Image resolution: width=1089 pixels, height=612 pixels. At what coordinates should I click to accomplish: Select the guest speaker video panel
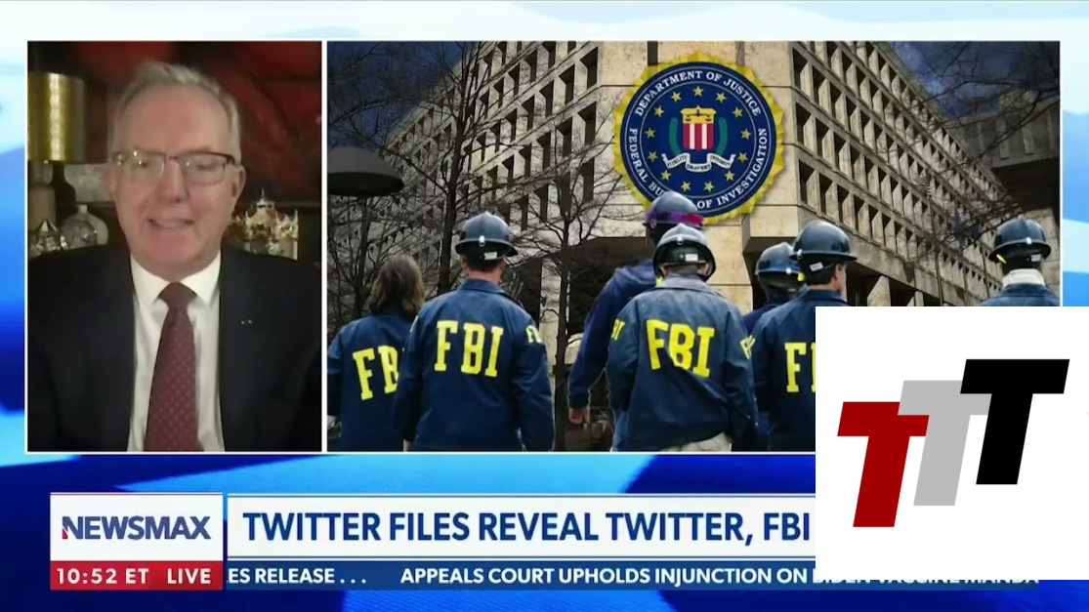coord(174,246)
